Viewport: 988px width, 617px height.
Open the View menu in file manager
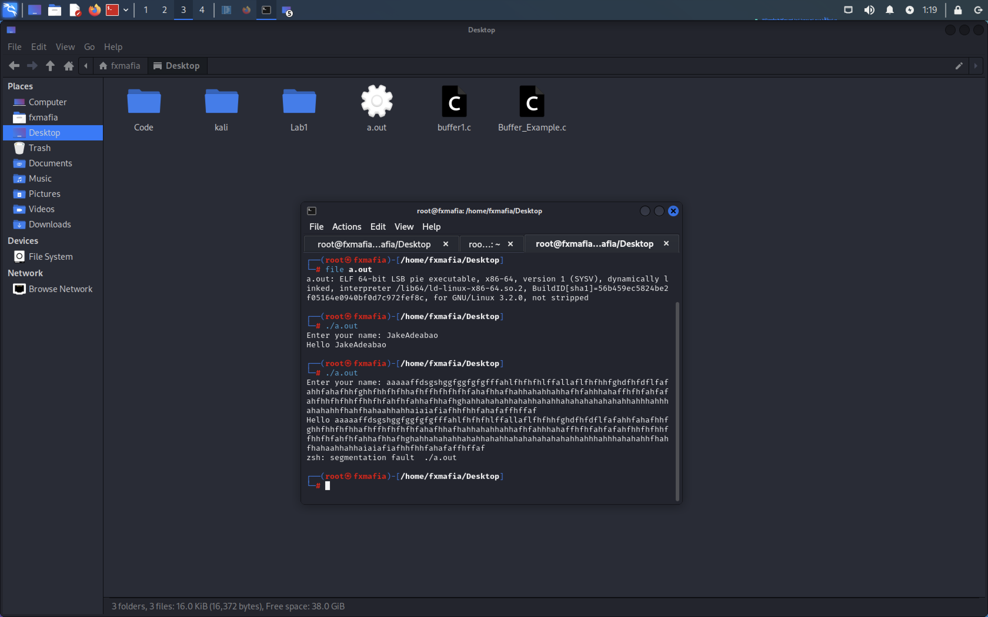(65, 47)
